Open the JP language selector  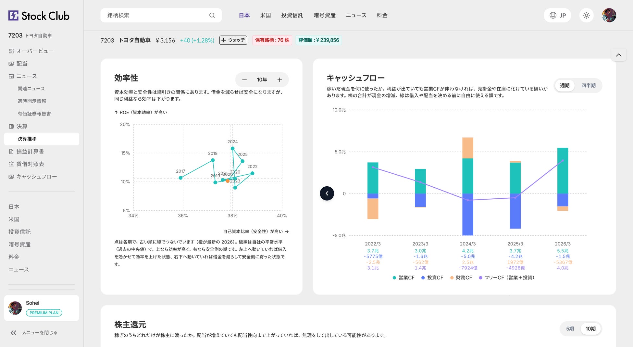pos(557,15)
